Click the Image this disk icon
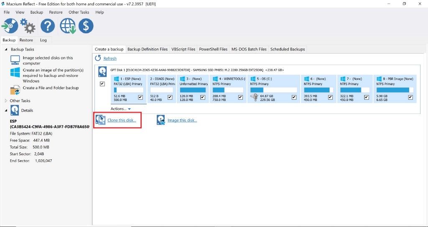This screenshot has height=227, width=428. point(161,120)
